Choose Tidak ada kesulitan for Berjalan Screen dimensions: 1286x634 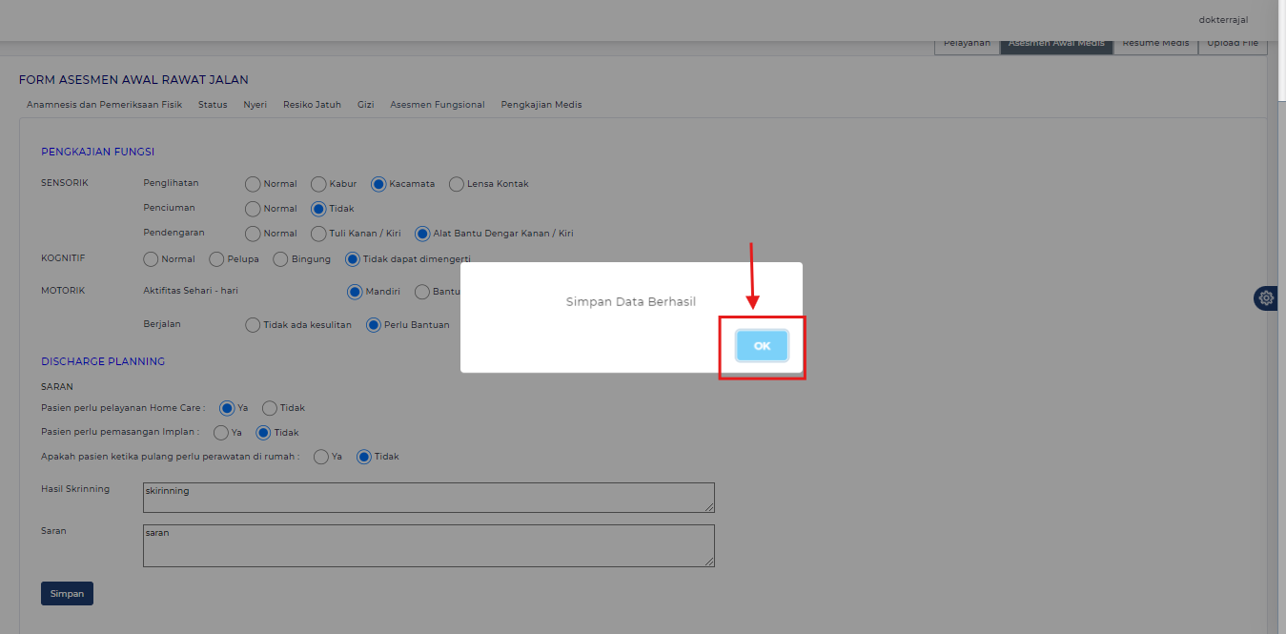(x=253, y=325)
